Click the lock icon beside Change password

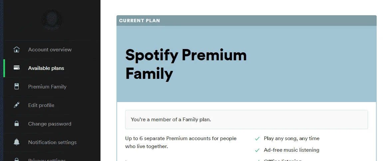[17, 124]
